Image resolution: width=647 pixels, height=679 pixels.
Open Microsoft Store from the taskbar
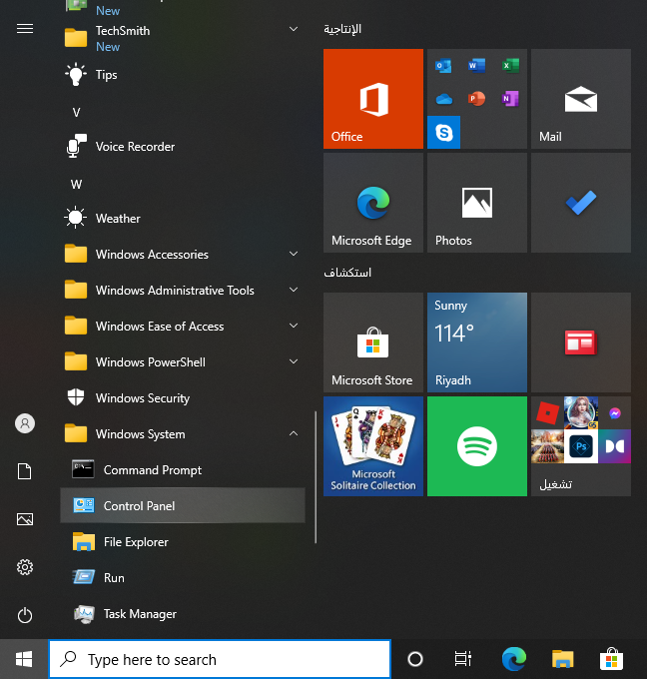coord(611,659)
